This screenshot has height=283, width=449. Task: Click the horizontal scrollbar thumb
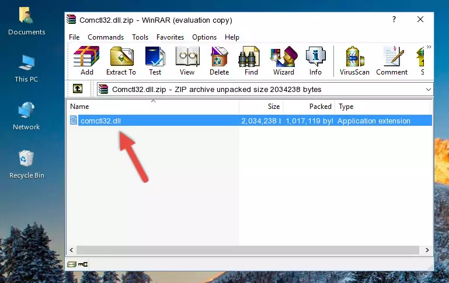[248, 250]
